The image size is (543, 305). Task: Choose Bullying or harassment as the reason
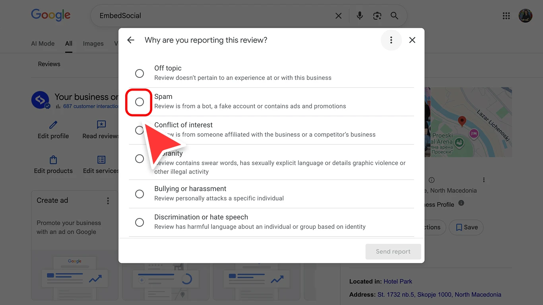[139, 194]
